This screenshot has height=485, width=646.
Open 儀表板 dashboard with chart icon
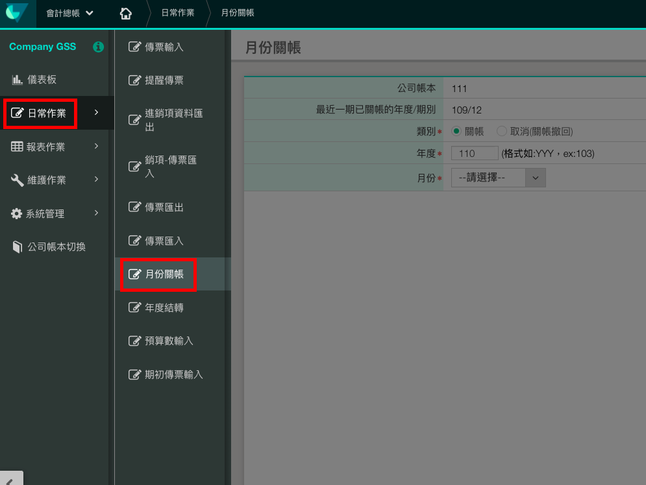click(x=18, y=80)
